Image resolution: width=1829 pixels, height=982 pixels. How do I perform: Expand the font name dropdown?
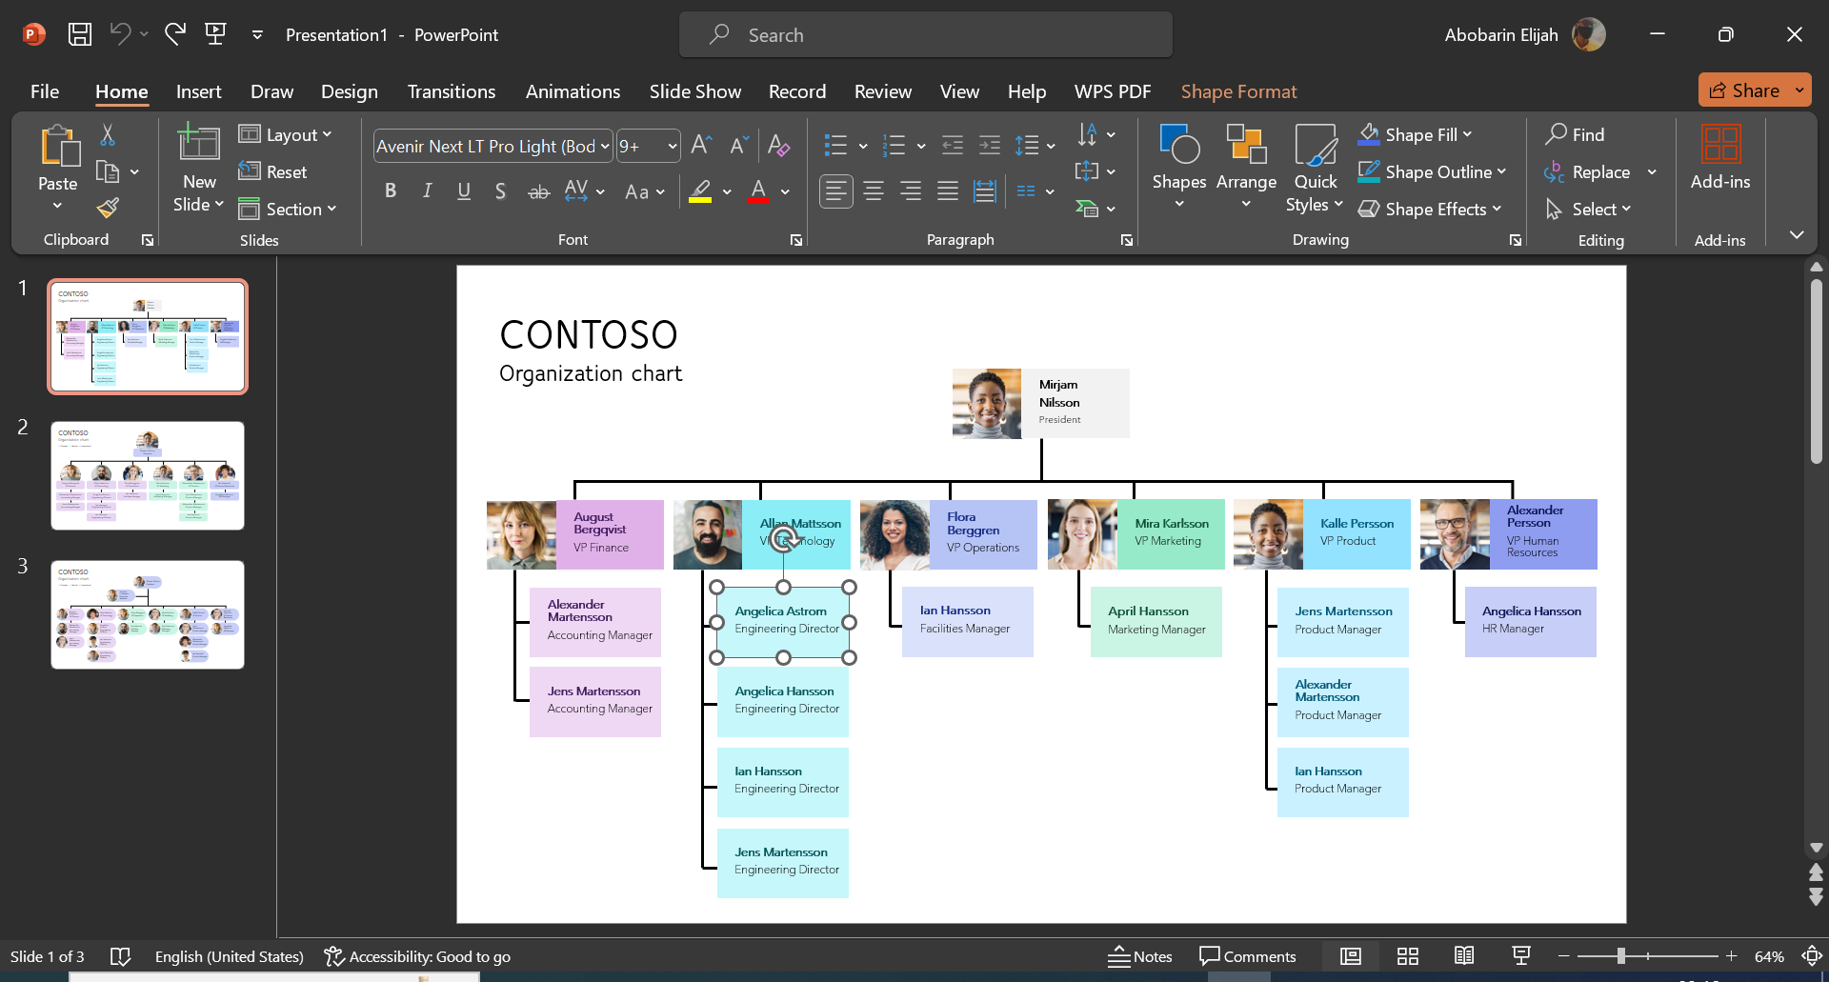605,147
